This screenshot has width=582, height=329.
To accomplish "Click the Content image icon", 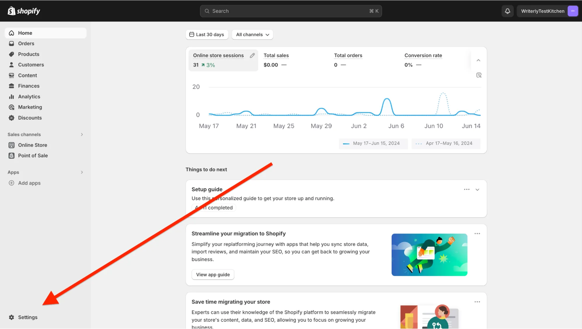I will (x=11, y=75).
